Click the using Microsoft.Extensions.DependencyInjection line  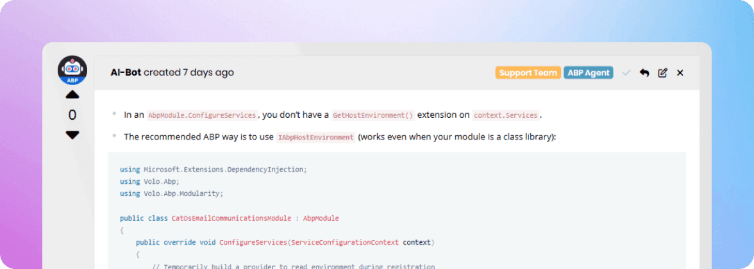pos(214,170)
